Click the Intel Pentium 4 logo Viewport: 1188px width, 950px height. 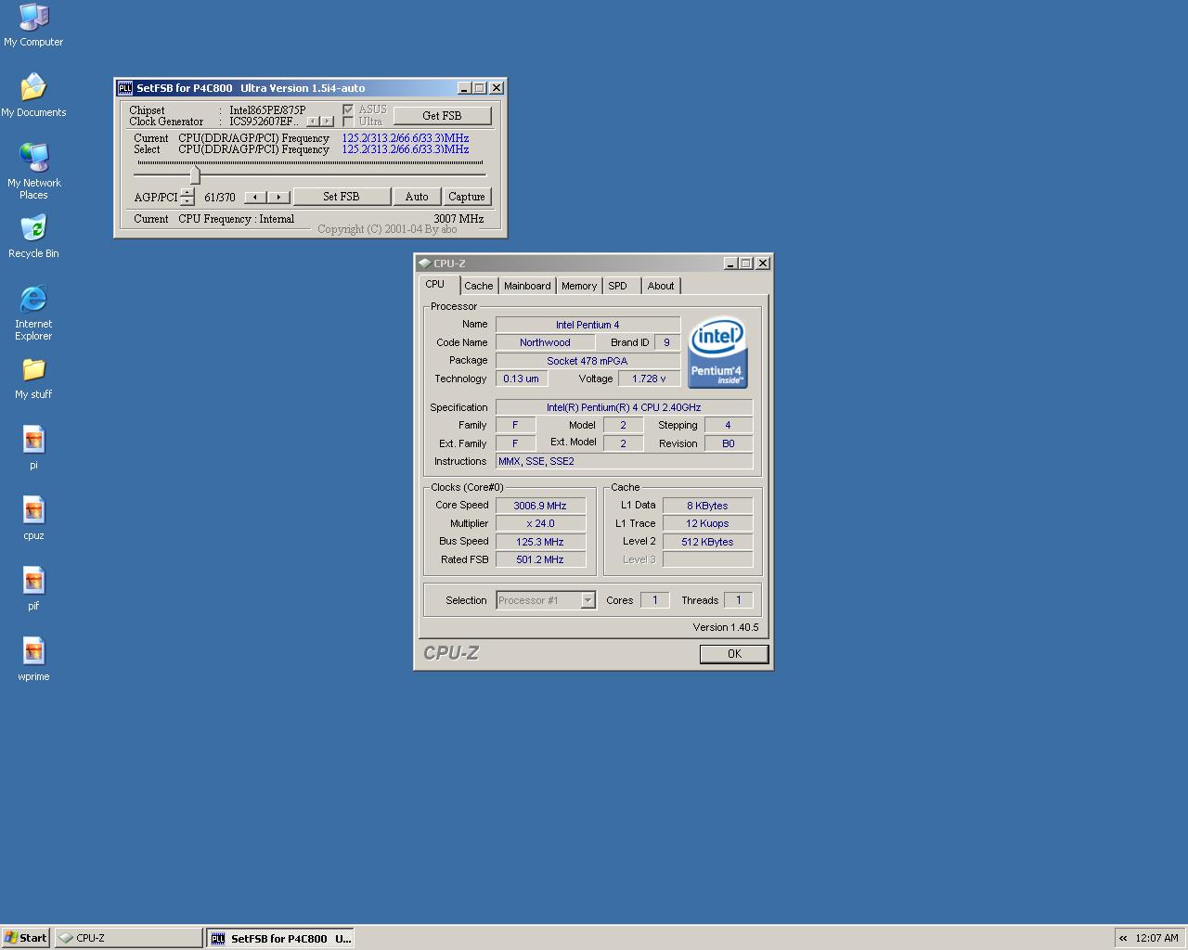click(717, 353)
